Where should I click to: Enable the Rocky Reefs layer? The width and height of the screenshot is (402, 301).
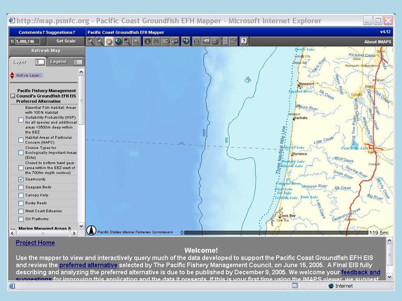click(x=21, y=203)
